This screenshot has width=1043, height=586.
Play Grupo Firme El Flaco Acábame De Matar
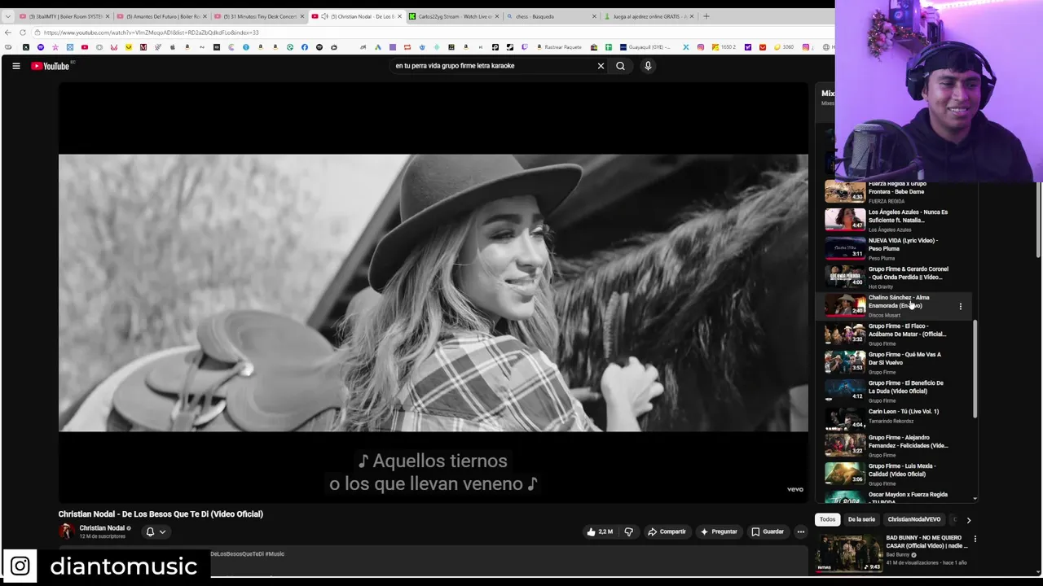point(896,335)
